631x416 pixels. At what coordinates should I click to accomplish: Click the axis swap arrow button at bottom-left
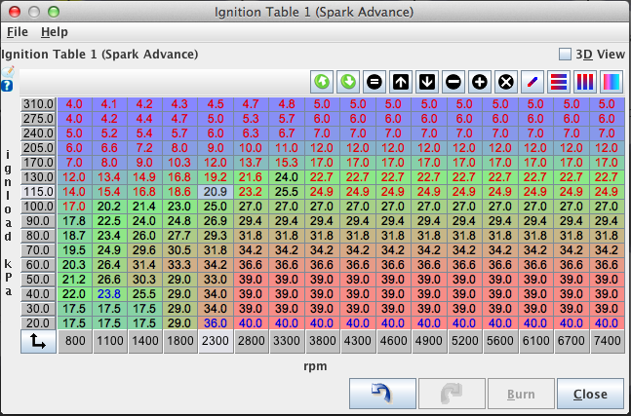click(38, 341)
